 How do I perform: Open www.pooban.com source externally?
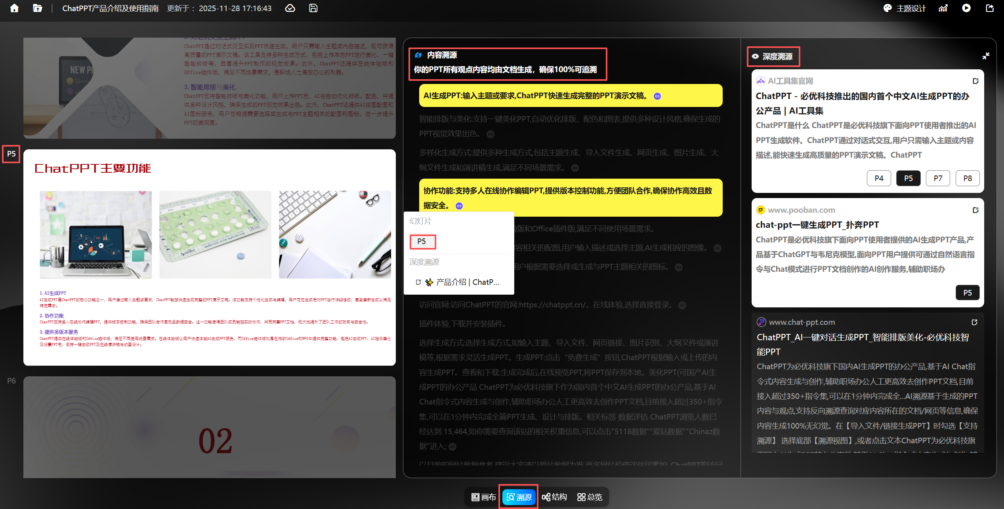(975, 210)
